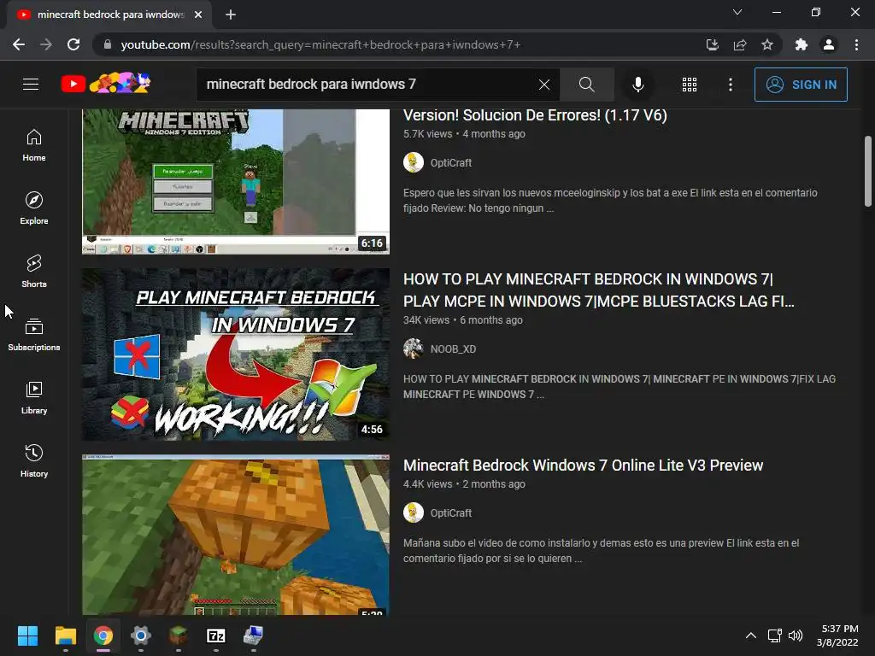Viewport: 875px width, 656px height.
Task: Reload the page
Action: pyautogui.click(x=73, y=44)
